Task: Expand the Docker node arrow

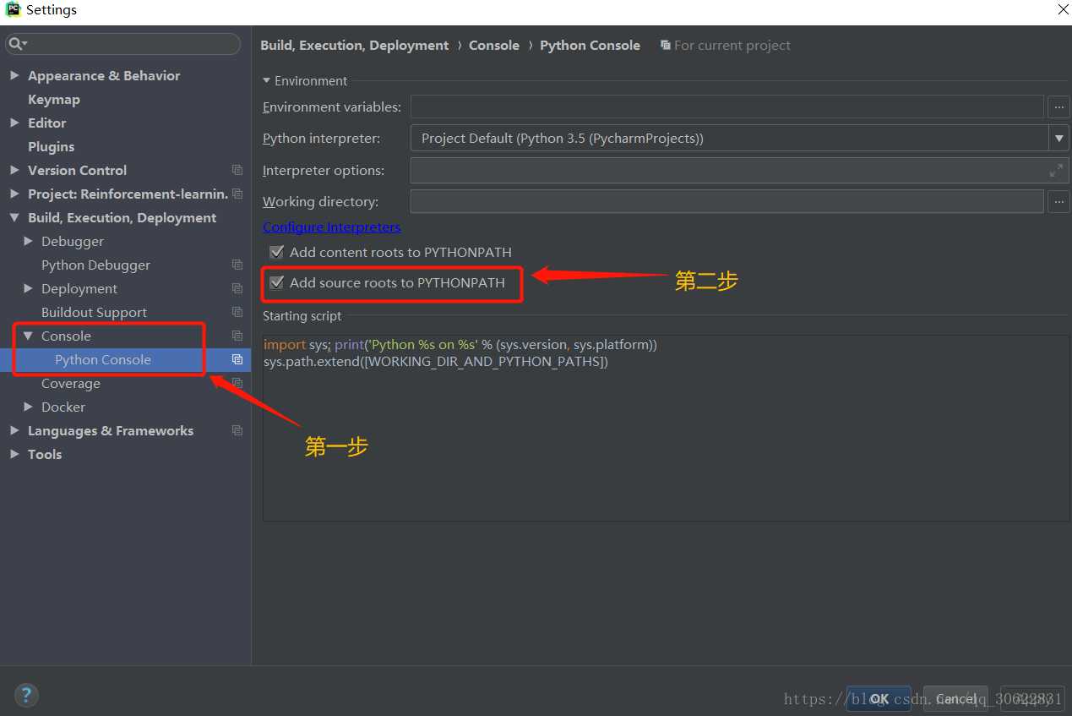Action: [28, 407]
